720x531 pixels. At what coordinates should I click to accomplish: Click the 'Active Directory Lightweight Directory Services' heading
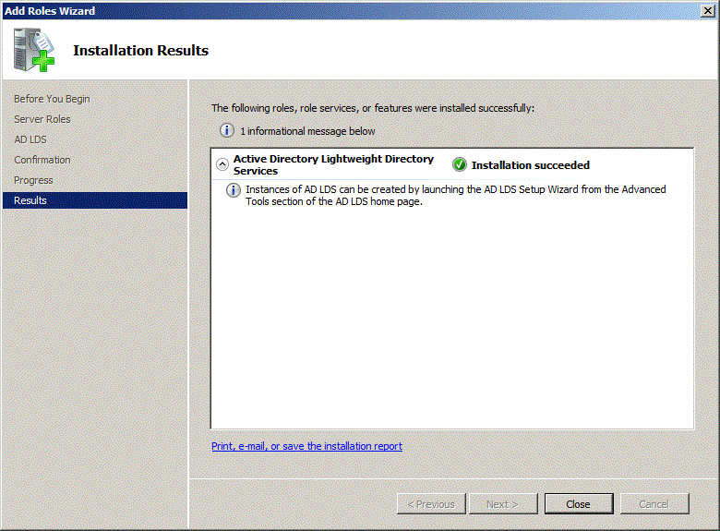point(333,164)
